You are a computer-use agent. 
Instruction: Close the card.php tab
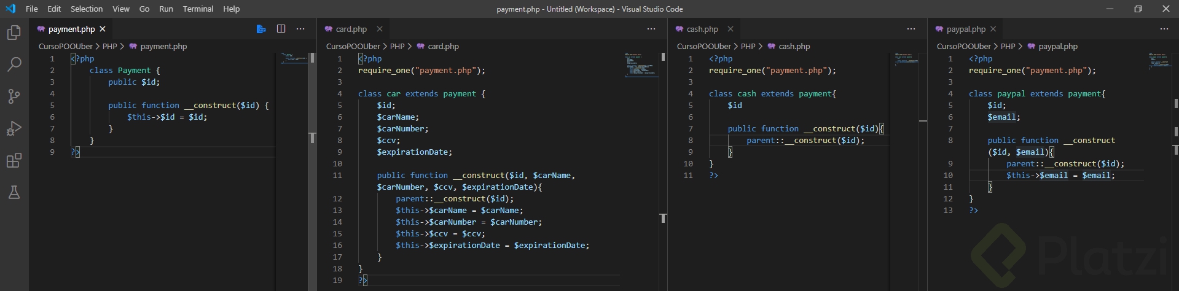click(x=380, y=29)
